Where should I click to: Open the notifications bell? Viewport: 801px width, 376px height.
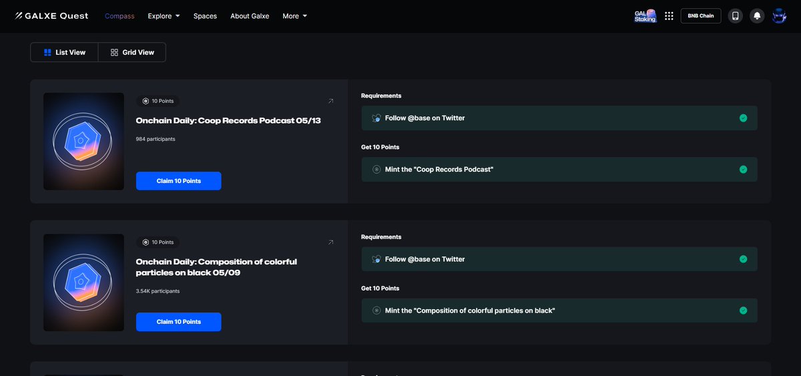pos(757,16)
